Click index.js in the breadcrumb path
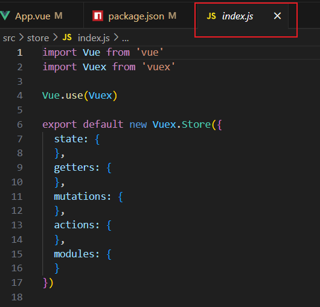 (94, 38)
